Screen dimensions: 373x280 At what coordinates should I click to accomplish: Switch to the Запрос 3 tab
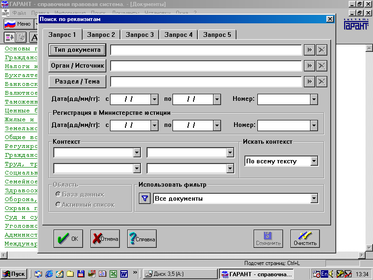pyautogui.click(x=140, y=35)
